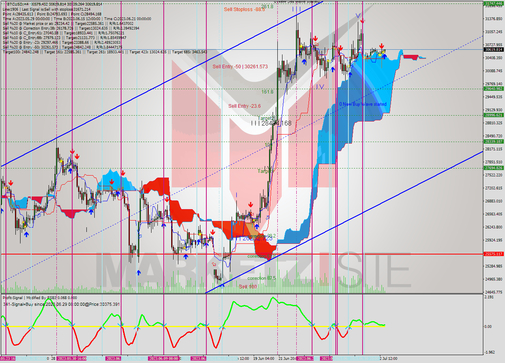
Task: Click the current price tag 30619.814
Action: pyautogui.click(x=493, y=49)
